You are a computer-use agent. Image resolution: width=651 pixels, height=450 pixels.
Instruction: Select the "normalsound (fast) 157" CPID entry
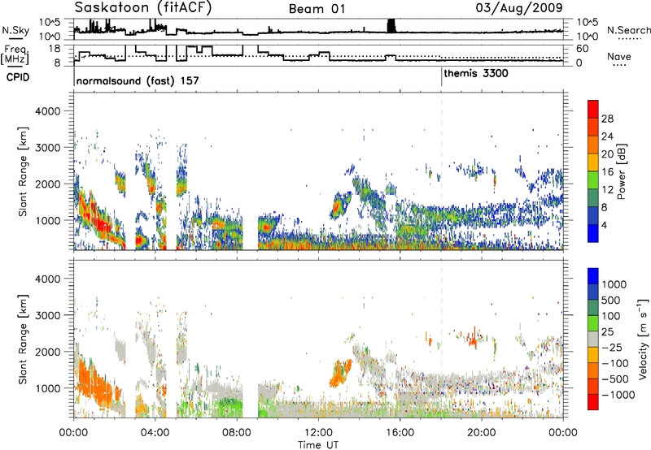click(x=138, y=80)
